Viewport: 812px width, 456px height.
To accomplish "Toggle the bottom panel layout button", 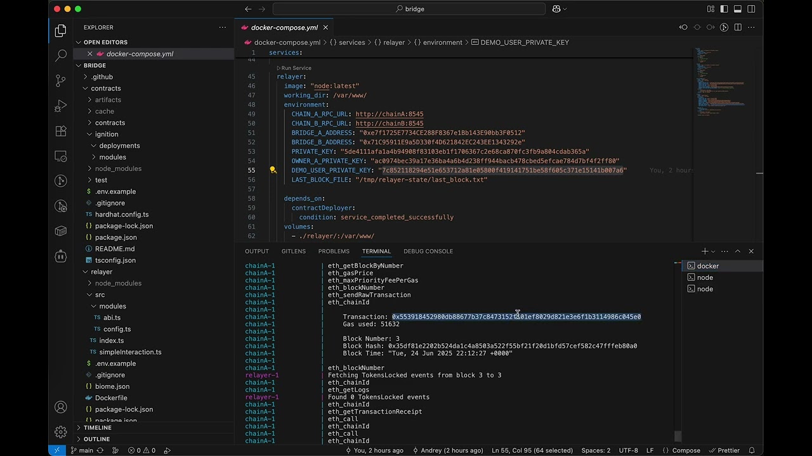I will pos(738,9).
